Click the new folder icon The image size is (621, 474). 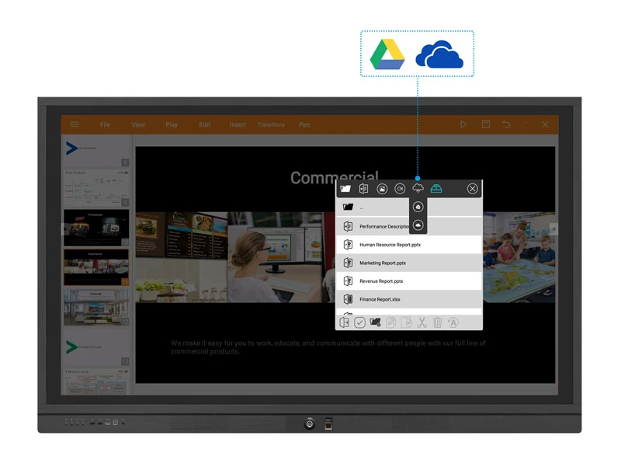pos(376,322)
